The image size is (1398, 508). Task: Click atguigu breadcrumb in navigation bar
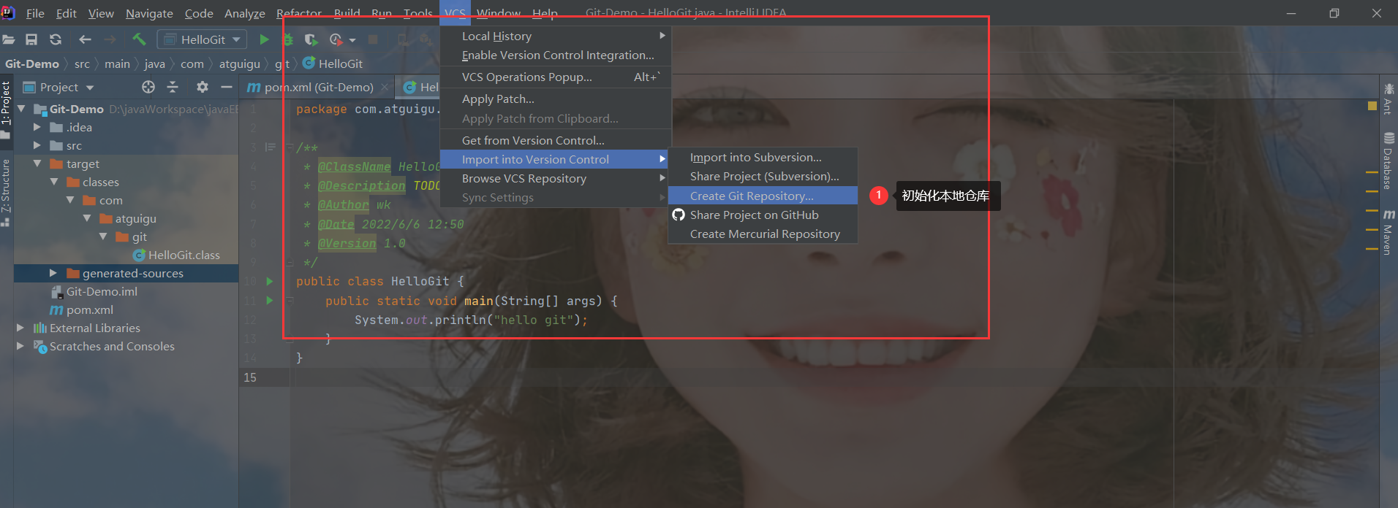239,64
